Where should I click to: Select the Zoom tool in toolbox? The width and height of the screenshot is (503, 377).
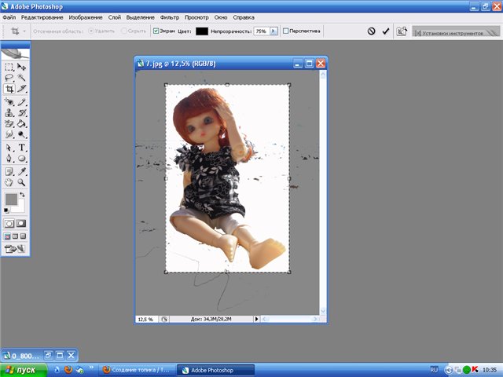[x=22, y=181]
